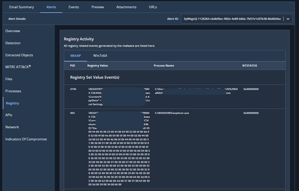This screenshot has width=299, height=191.
Task: Open the Processes section
Action: [13, 91]
